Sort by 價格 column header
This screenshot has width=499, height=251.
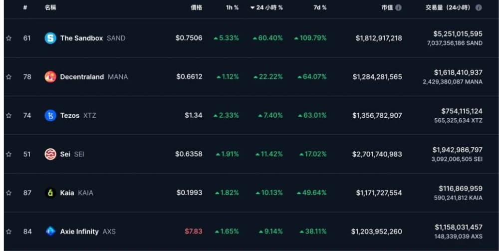(196, 7)
